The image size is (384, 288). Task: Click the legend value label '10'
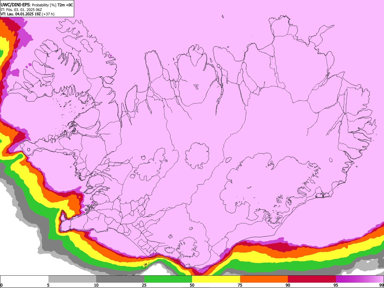pyautogui.click(x=96, y=285)
